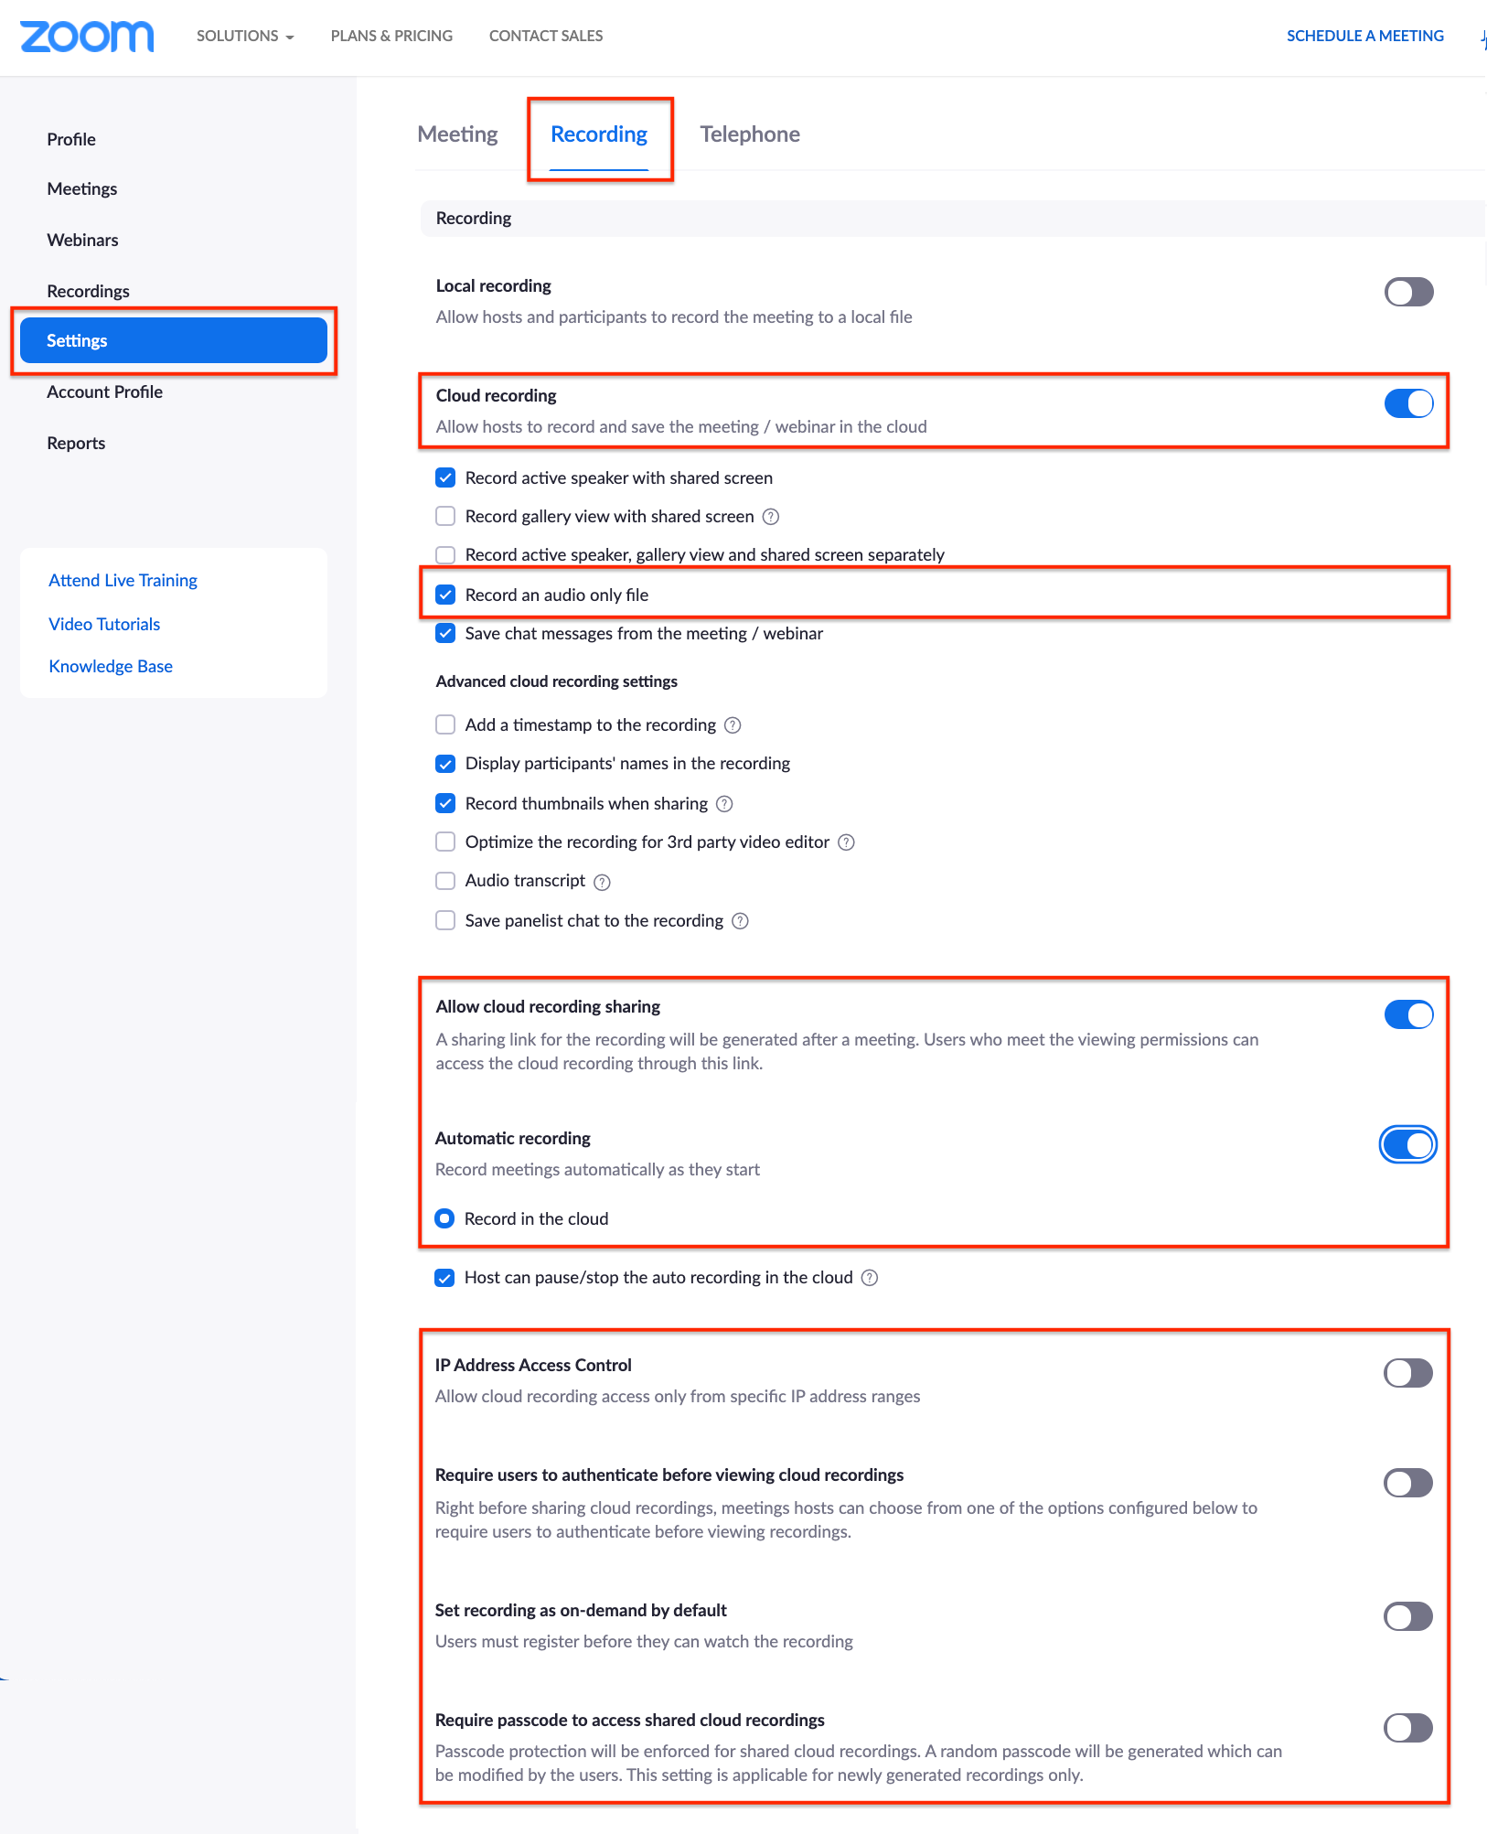The image size is (1487, 1834).
Task: Click help icon next to Record thumbnails
Action: pyautogui.click(x=724, y=804)
